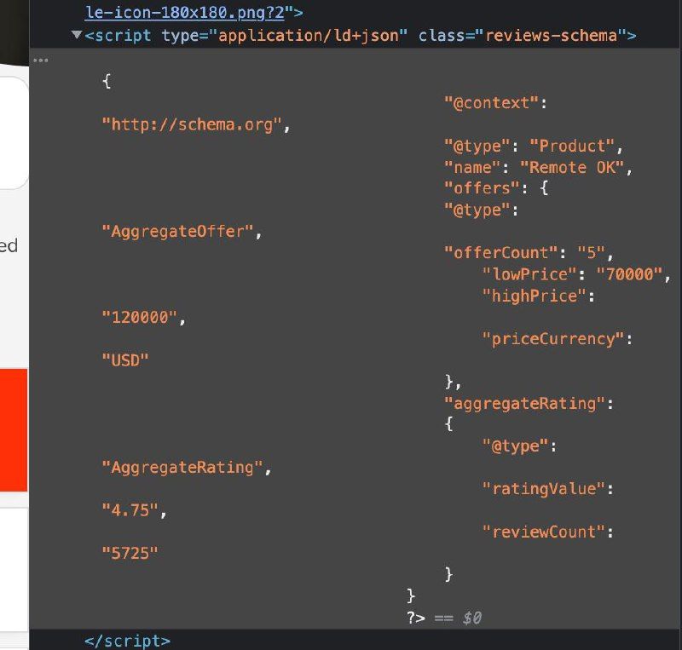Image resolution: width=682 pixels, height=650 pixels.
Task: Click the "70000" low price value
Action: (629, 274)
